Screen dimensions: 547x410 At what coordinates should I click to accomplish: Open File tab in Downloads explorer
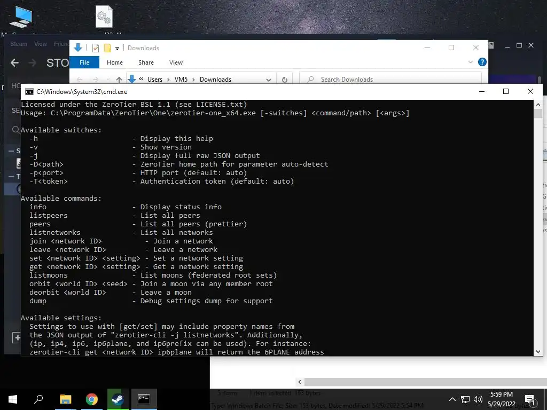coord(84,62)
